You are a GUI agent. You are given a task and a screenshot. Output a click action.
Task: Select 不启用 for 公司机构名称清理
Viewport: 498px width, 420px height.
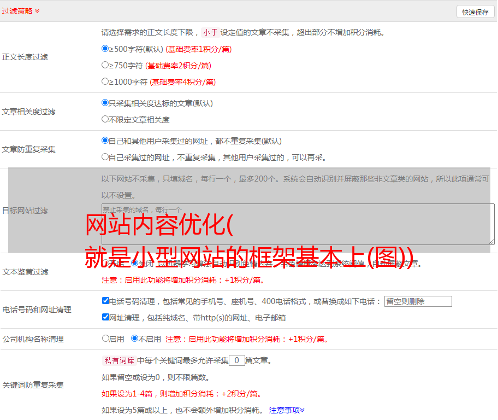click(135, 339)
